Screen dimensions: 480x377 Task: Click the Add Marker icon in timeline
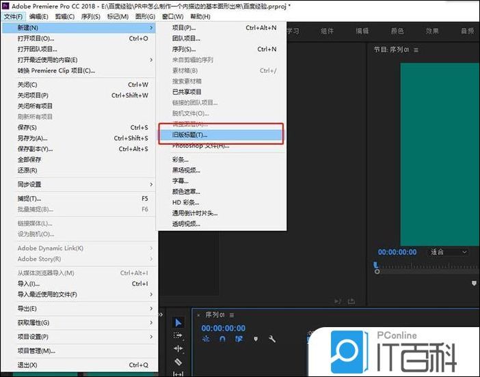(x=256, y=339)
